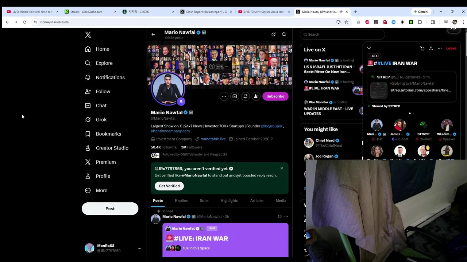Reload the page in the browser
This screenshot has height=262, width=467.
coord(25,22)
